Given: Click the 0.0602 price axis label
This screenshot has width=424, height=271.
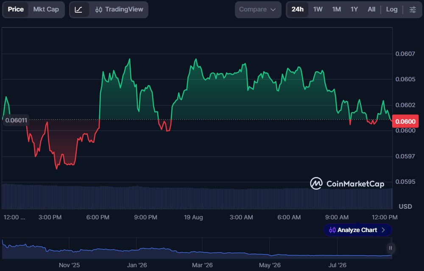Looking at the screenshot, I should click(405, 105).
